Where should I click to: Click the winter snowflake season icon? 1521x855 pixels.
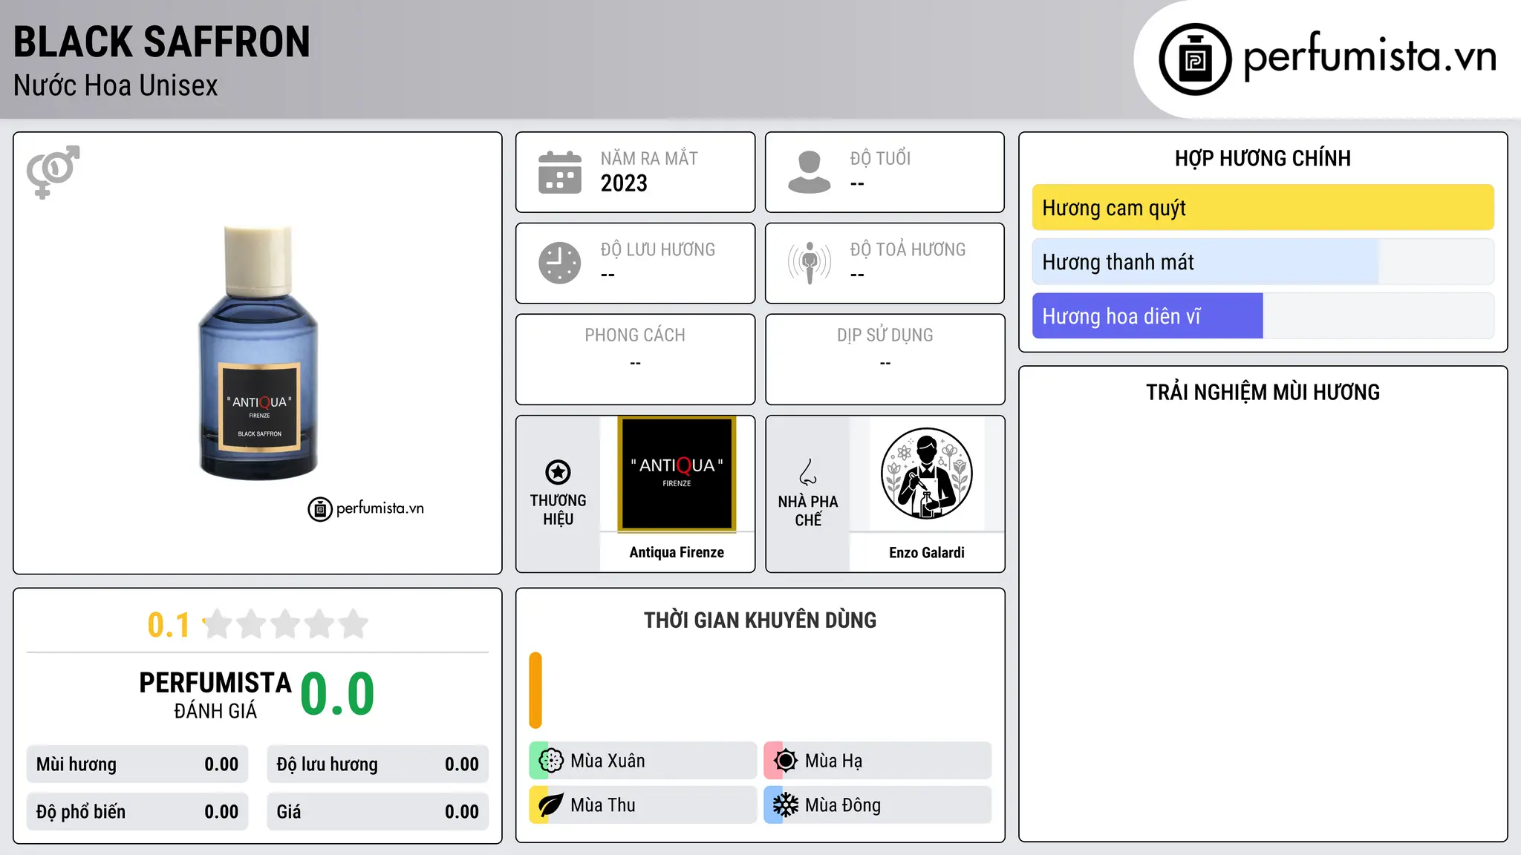click(786, 805)
